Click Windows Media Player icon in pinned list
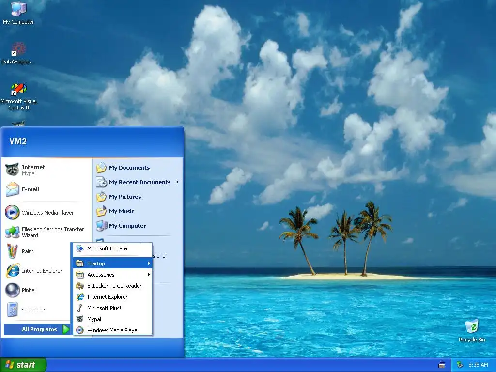The width and height of the screenshot is (496, 372). click(x=12, y=213)
